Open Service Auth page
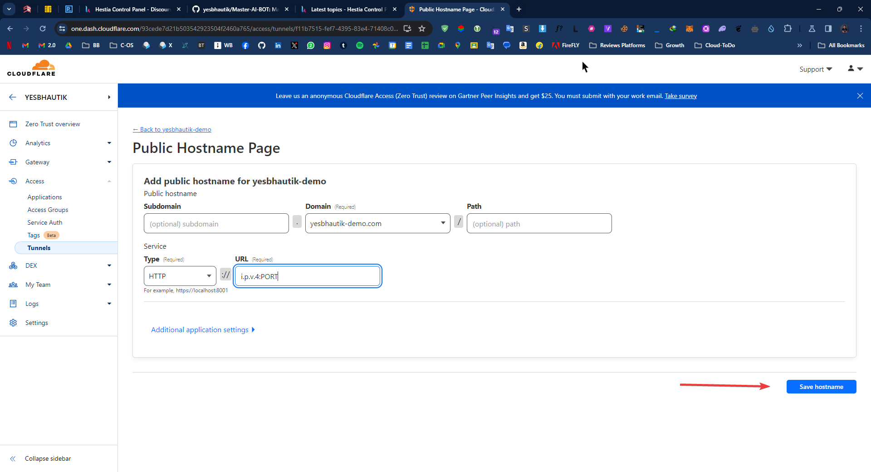 click(45, 222)
